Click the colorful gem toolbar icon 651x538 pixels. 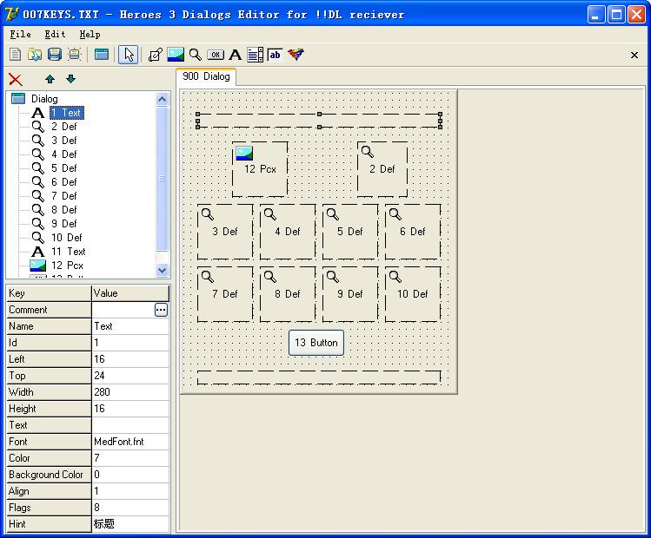[296, 55]
